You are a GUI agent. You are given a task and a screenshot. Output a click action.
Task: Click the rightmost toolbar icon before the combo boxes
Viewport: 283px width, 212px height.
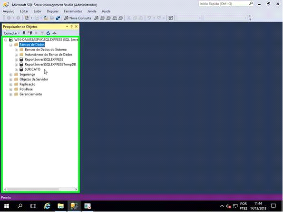(171, 18)
